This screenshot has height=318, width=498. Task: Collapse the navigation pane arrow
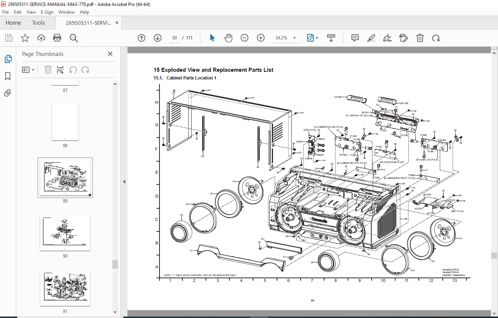click(x=124, y=181)
